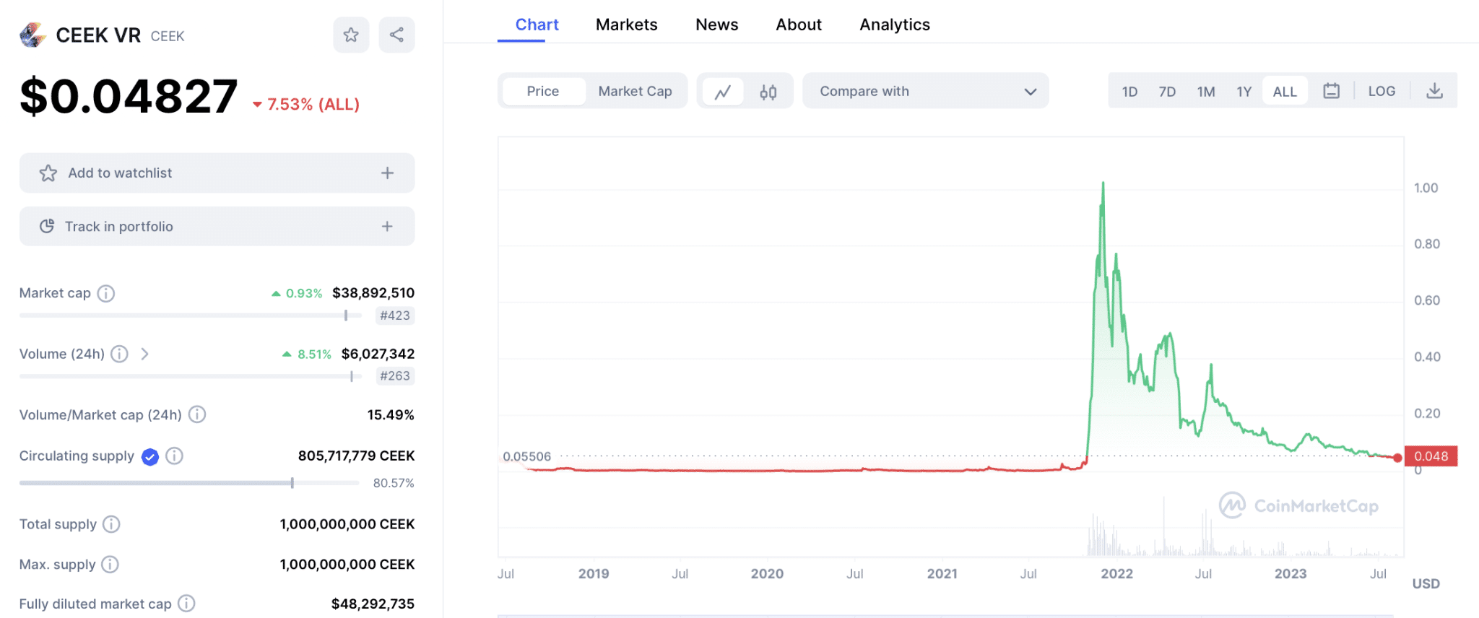Open the calendar date range picker

point(1331,91)
